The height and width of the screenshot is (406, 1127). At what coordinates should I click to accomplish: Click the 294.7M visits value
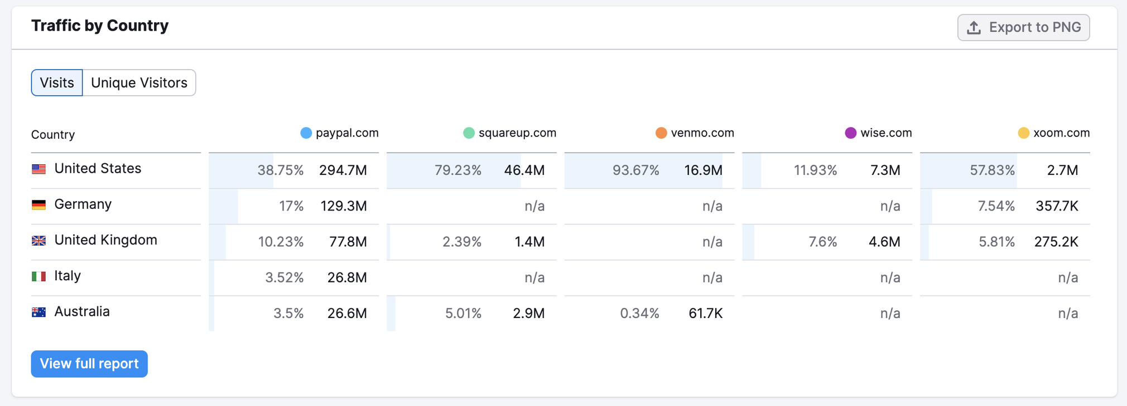(x=343, y=170)
